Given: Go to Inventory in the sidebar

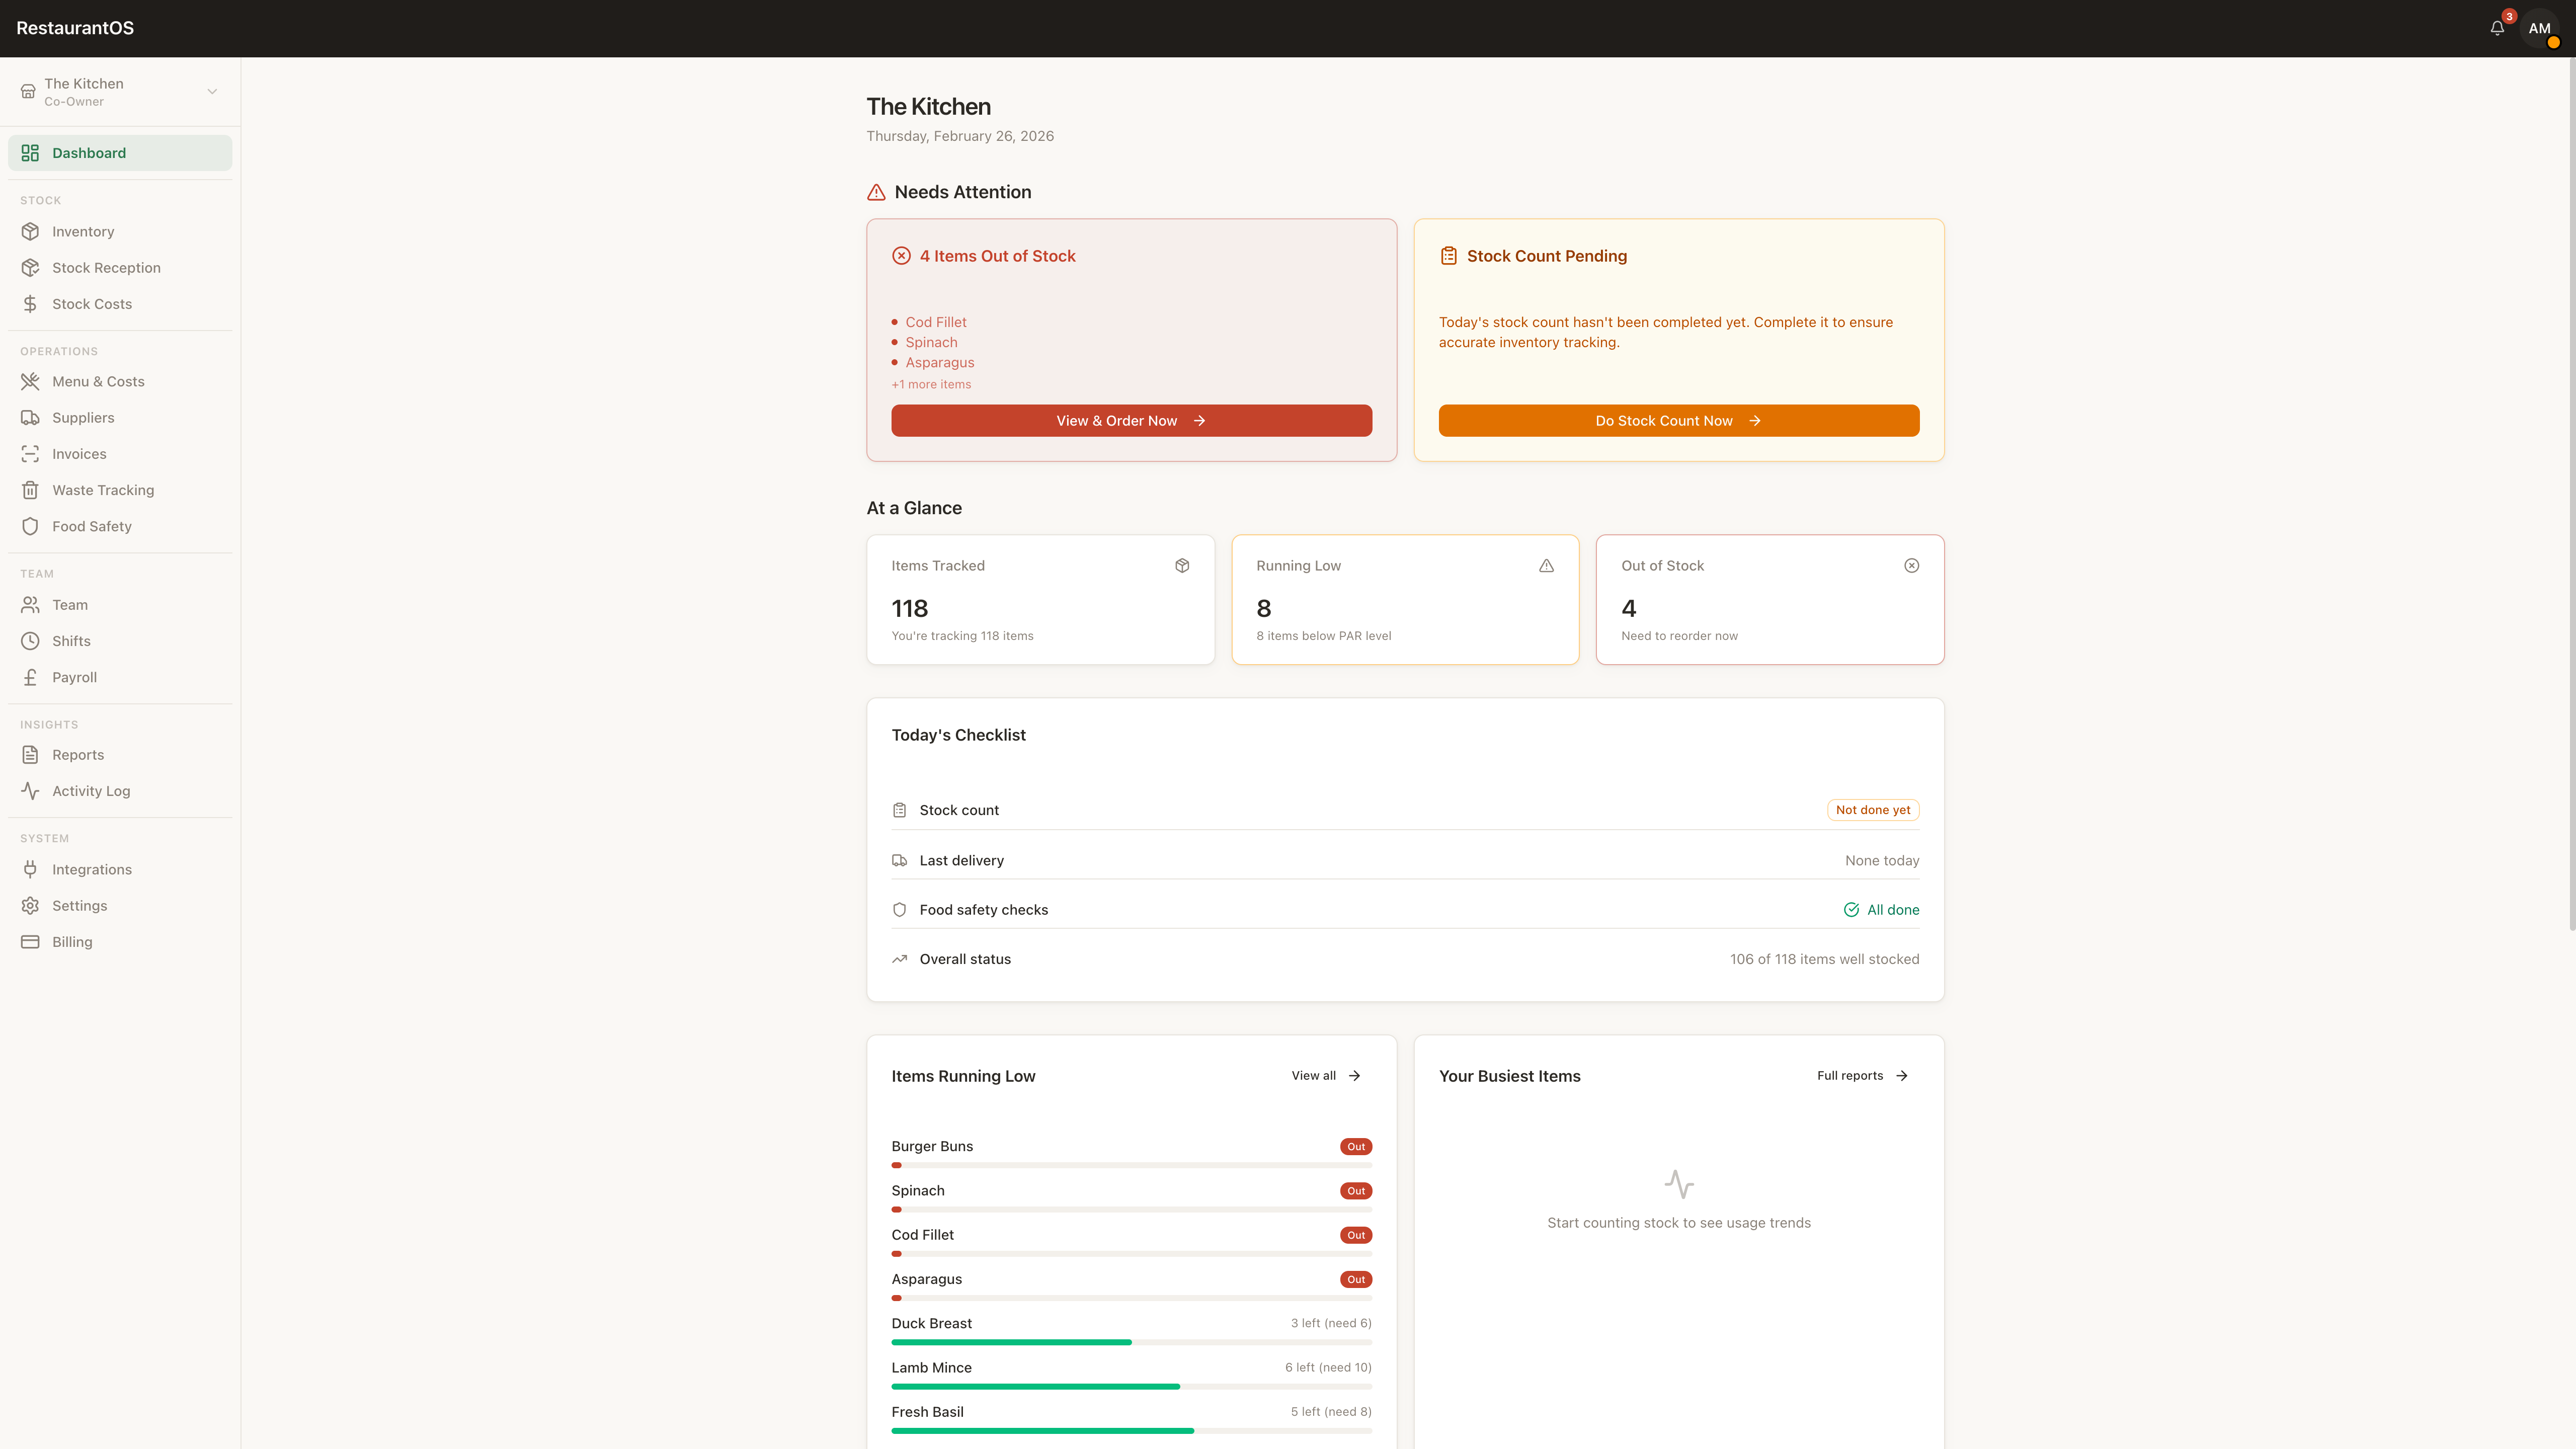Looking at the screenshot, I should pos(120,231).
